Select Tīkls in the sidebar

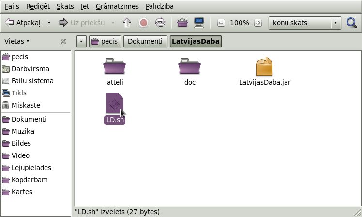(36, 93)
